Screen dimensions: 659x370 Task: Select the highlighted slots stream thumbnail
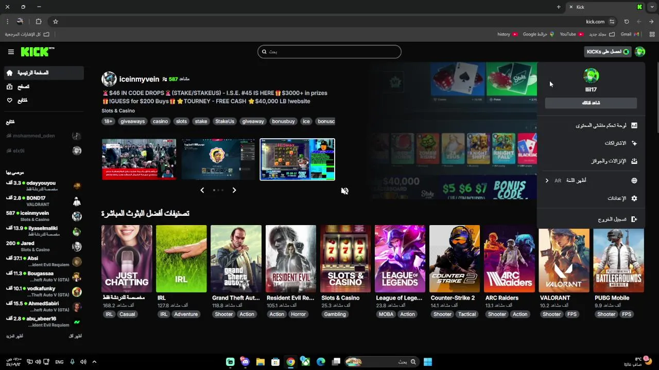pos(298,159)
